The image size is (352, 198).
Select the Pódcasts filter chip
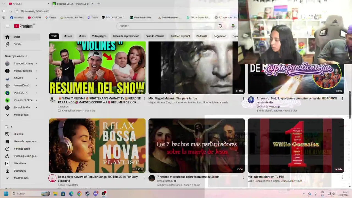[x=202, y=36]
